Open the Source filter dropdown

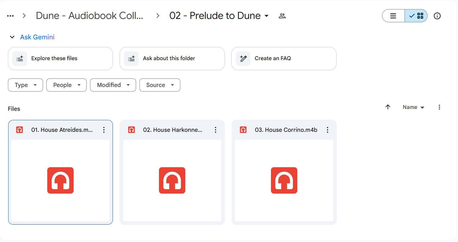(160, 85)
